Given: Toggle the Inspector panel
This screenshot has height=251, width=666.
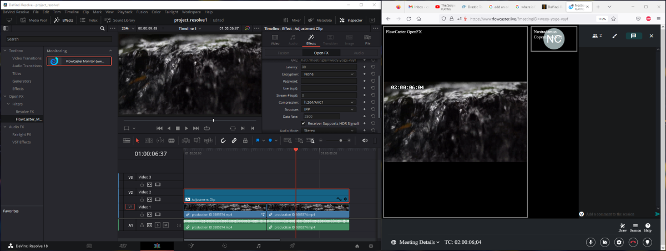Looking at the screenshot, I should pos(351,20).
